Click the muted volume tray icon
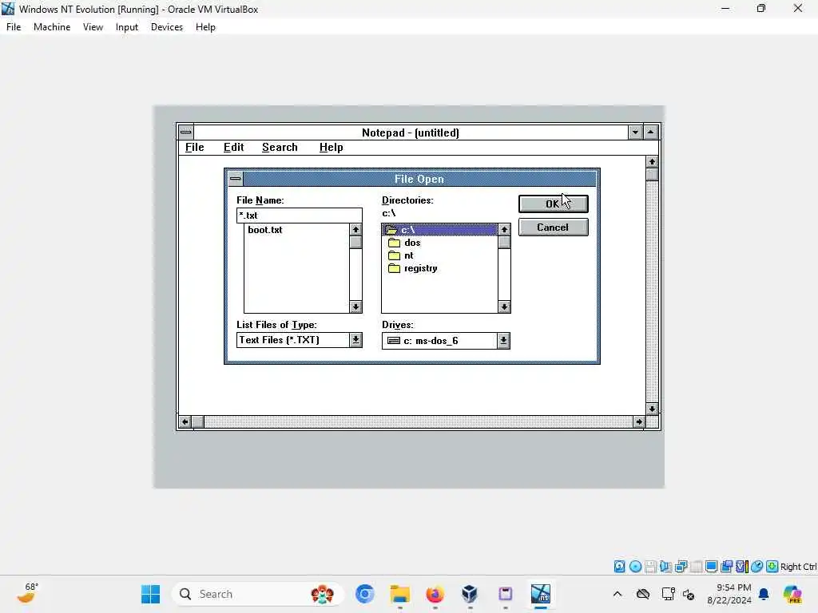Screen dimensions: 818x613 click(689, 594)
